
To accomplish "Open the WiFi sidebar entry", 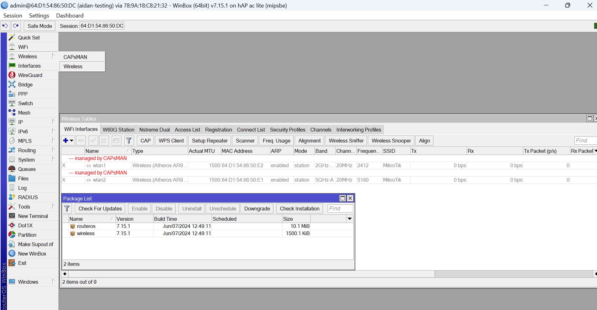I will (33, 47).
